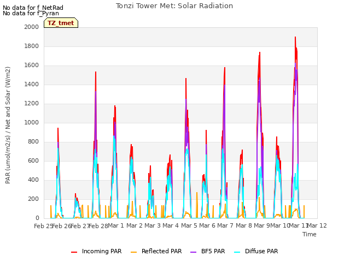This screenshot has height=262, width=350.
Task: Click the Mar 7 x-axis date label
Action: click(225, 225)
